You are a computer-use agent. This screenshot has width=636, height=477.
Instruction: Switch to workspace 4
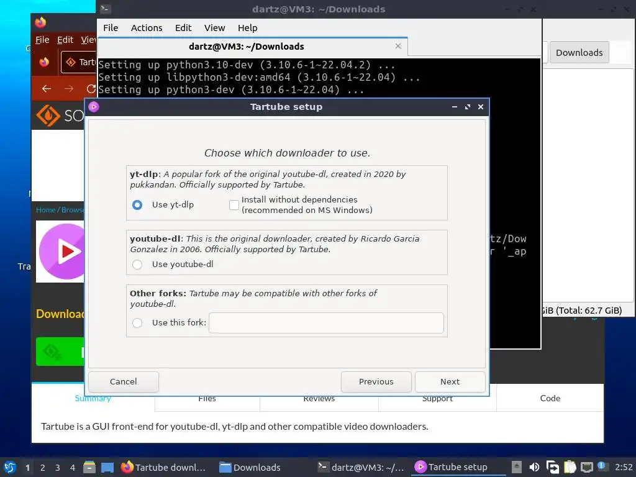point(73,468)
